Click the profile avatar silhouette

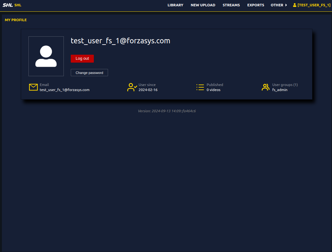(x=46, y=56)
